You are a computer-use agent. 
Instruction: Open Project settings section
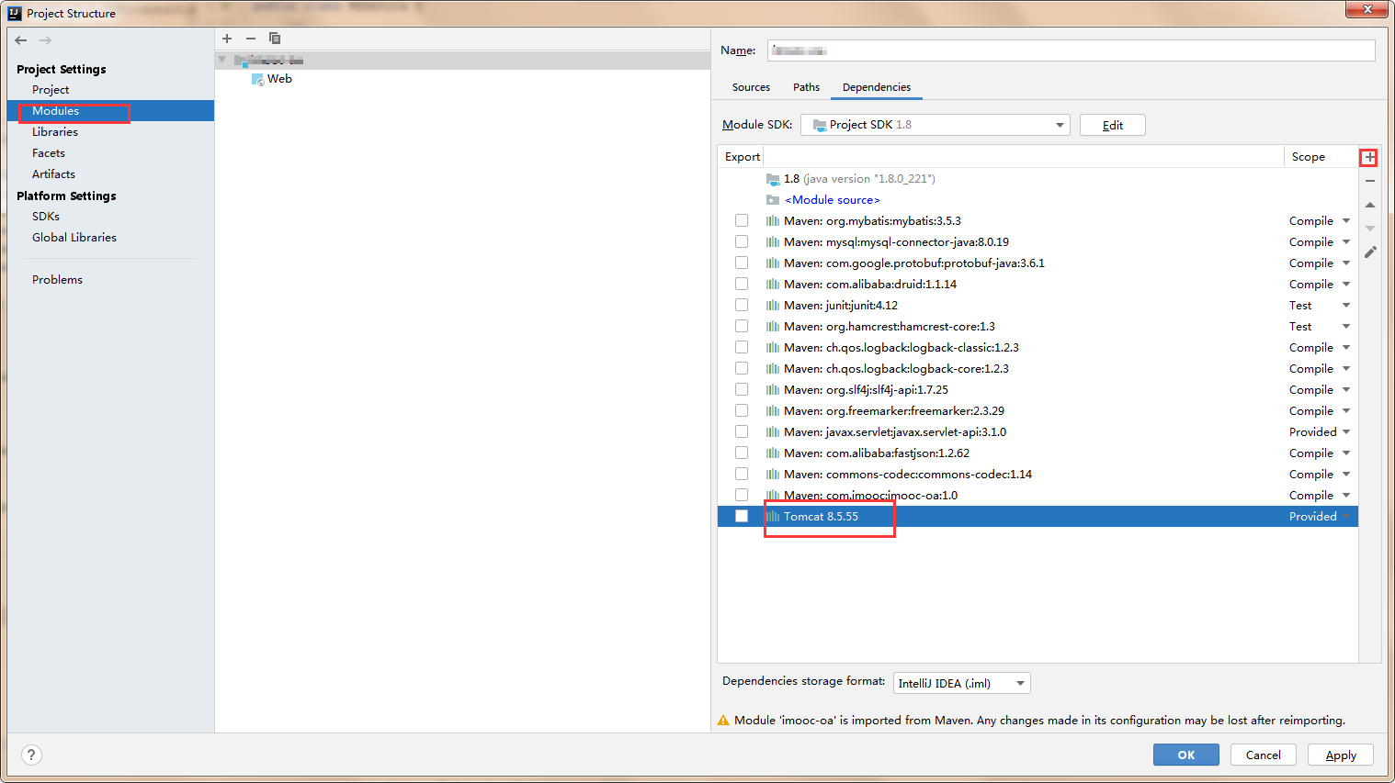click(x=51, y=90)
